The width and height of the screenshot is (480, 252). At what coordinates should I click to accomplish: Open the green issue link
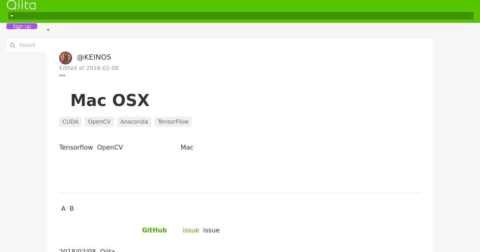[191, 230]
